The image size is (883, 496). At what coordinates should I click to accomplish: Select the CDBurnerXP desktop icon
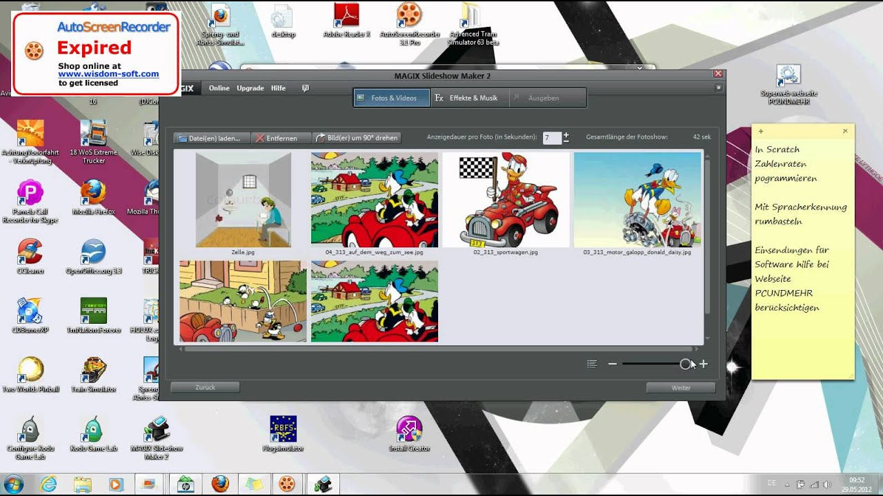[x=30, y=316]
